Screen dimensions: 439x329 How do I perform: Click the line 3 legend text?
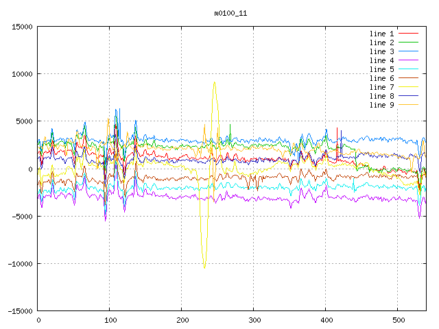tap(381, 51)
